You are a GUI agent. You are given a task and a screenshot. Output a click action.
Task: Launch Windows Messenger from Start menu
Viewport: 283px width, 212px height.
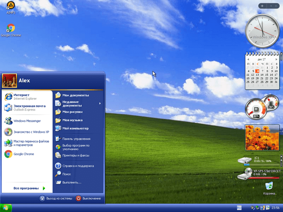[x=27, y=121]
